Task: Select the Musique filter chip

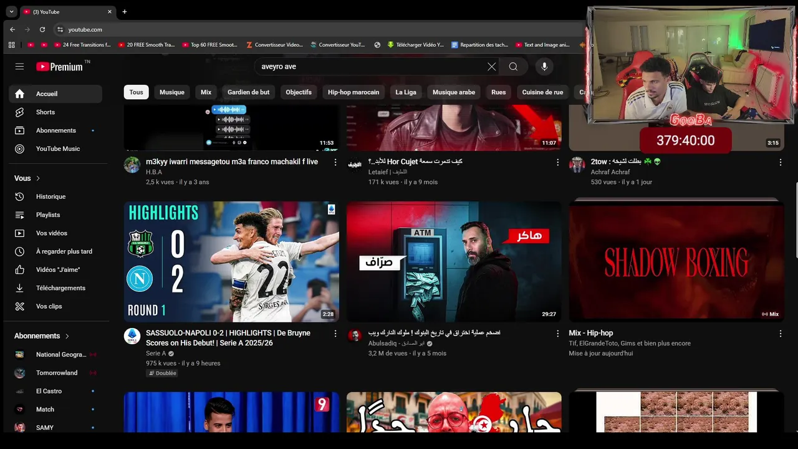Action: pos(172,92)
